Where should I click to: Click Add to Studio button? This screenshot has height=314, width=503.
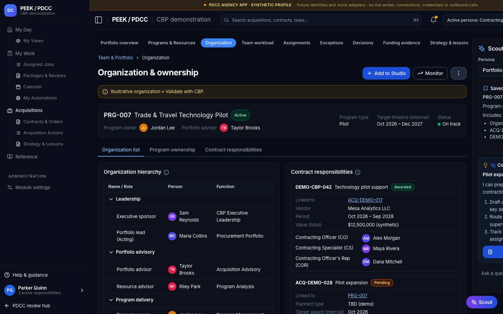pyautogui.click(x=386, y=73)
